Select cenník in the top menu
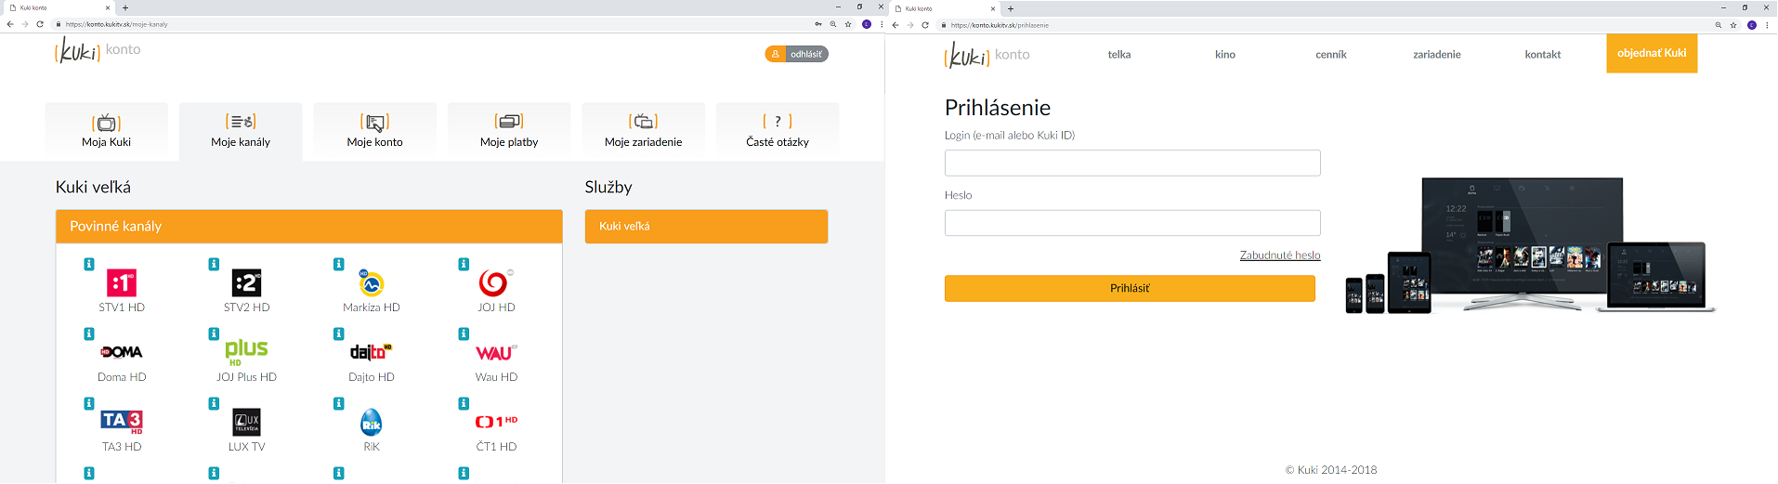1778x484 pixels. click(1331, 55)
